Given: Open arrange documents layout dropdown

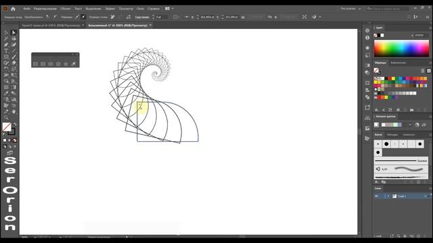Looking at the screenshot, I should 169,9.
